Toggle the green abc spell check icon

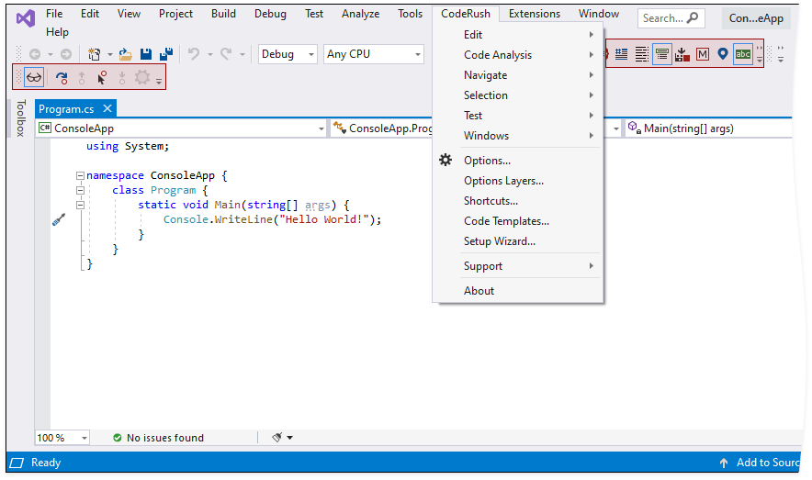pyautogui.click(x=743, y=54)
